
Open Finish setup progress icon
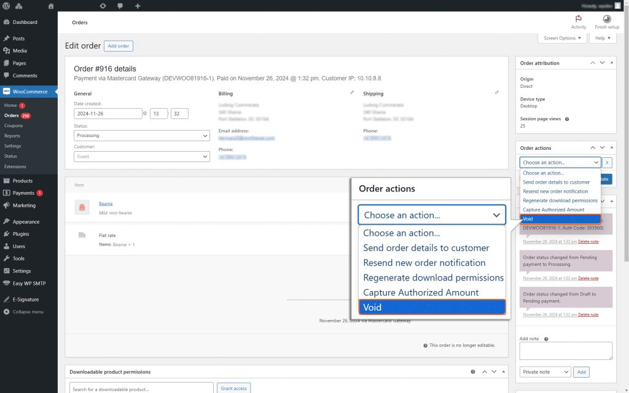click(x=606, y=22)
